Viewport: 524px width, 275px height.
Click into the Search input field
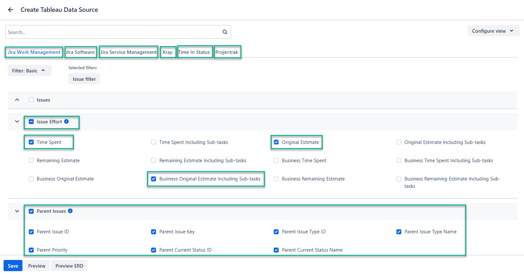tap(112, 32)
